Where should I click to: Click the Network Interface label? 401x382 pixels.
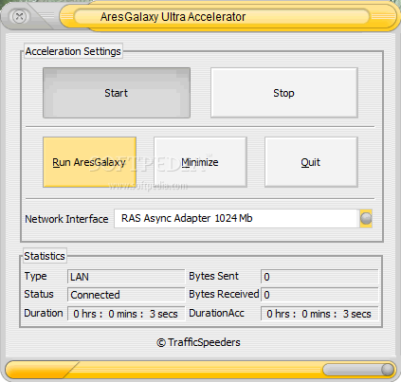pyautogui.click(x=66, y=219)
